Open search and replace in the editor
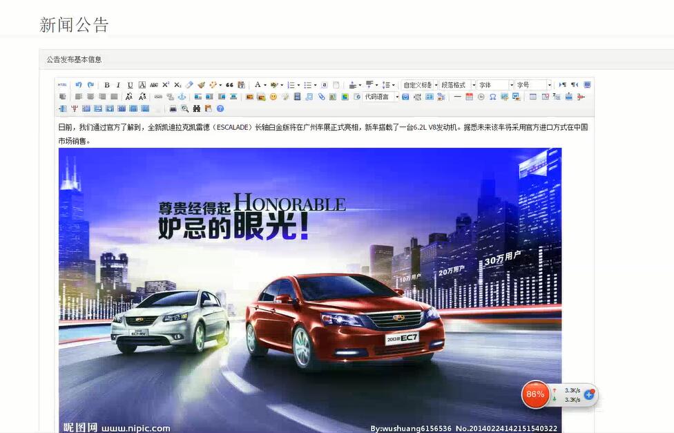This screenshot has height=433, width=674. (198, 109)
